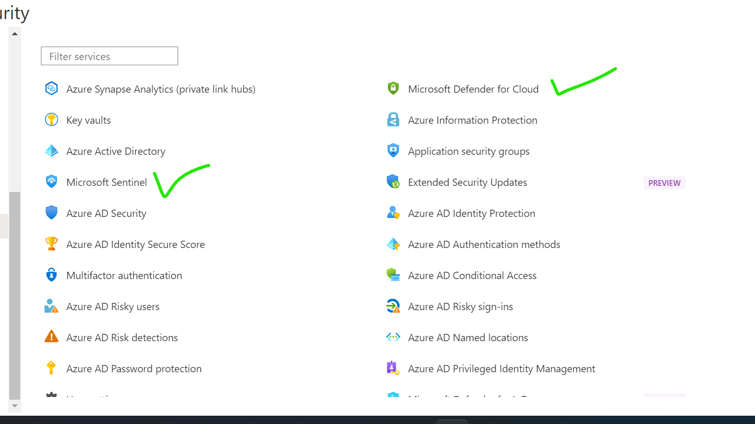The height and width of the screenshot is (424, 755).
Task: Open Azure AD Conditional Access
Action: tap(472, 275)
